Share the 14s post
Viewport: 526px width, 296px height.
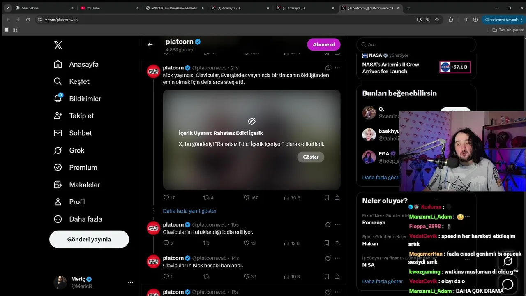(337, 277)
